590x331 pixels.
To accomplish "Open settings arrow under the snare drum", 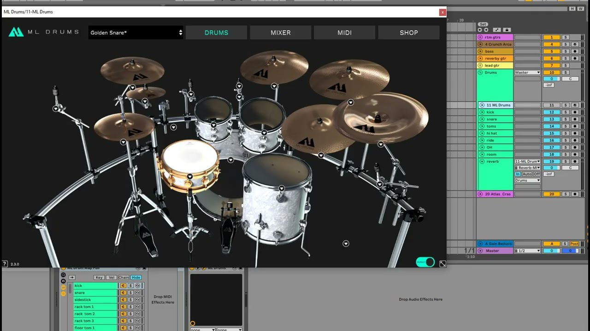I will pos(190,177).
